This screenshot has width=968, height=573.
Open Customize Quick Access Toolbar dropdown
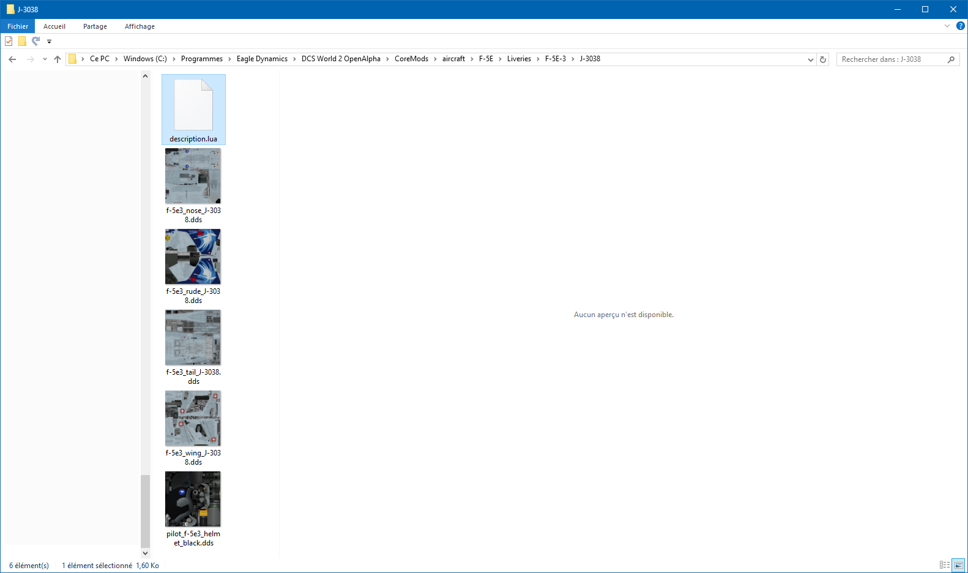pyautogui.click(x=49, y=42)
